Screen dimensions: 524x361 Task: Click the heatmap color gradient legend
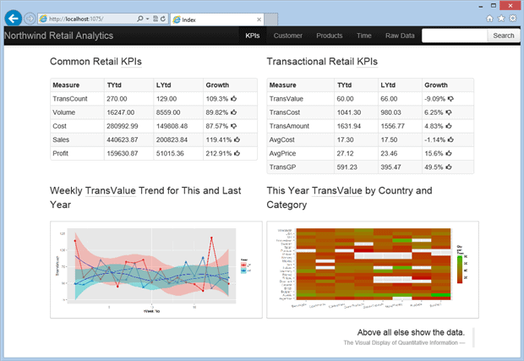point(460,270)
